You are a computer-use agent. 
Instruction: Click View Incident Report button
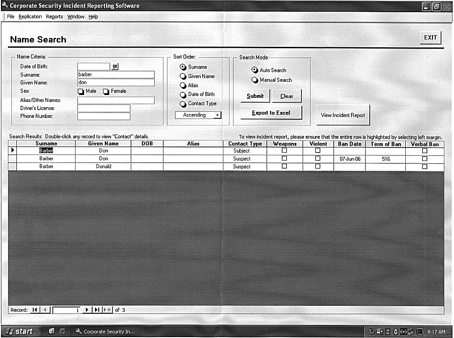(343, 115)
